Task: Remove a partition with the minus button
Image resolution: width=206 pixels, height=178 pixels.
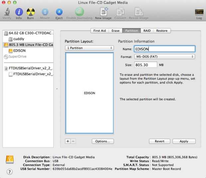Action: (x=73, y=141)
